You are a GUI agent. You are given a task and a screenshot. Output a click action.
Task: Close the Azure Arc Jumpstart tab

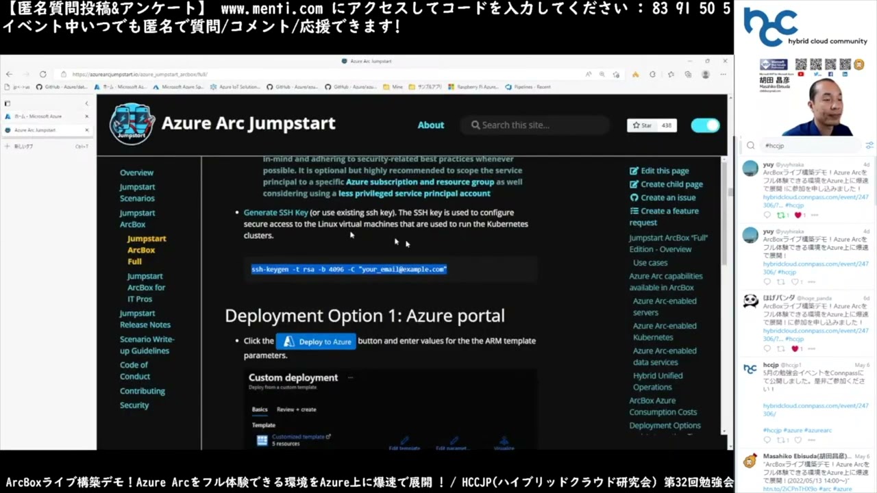coord(86,129)
